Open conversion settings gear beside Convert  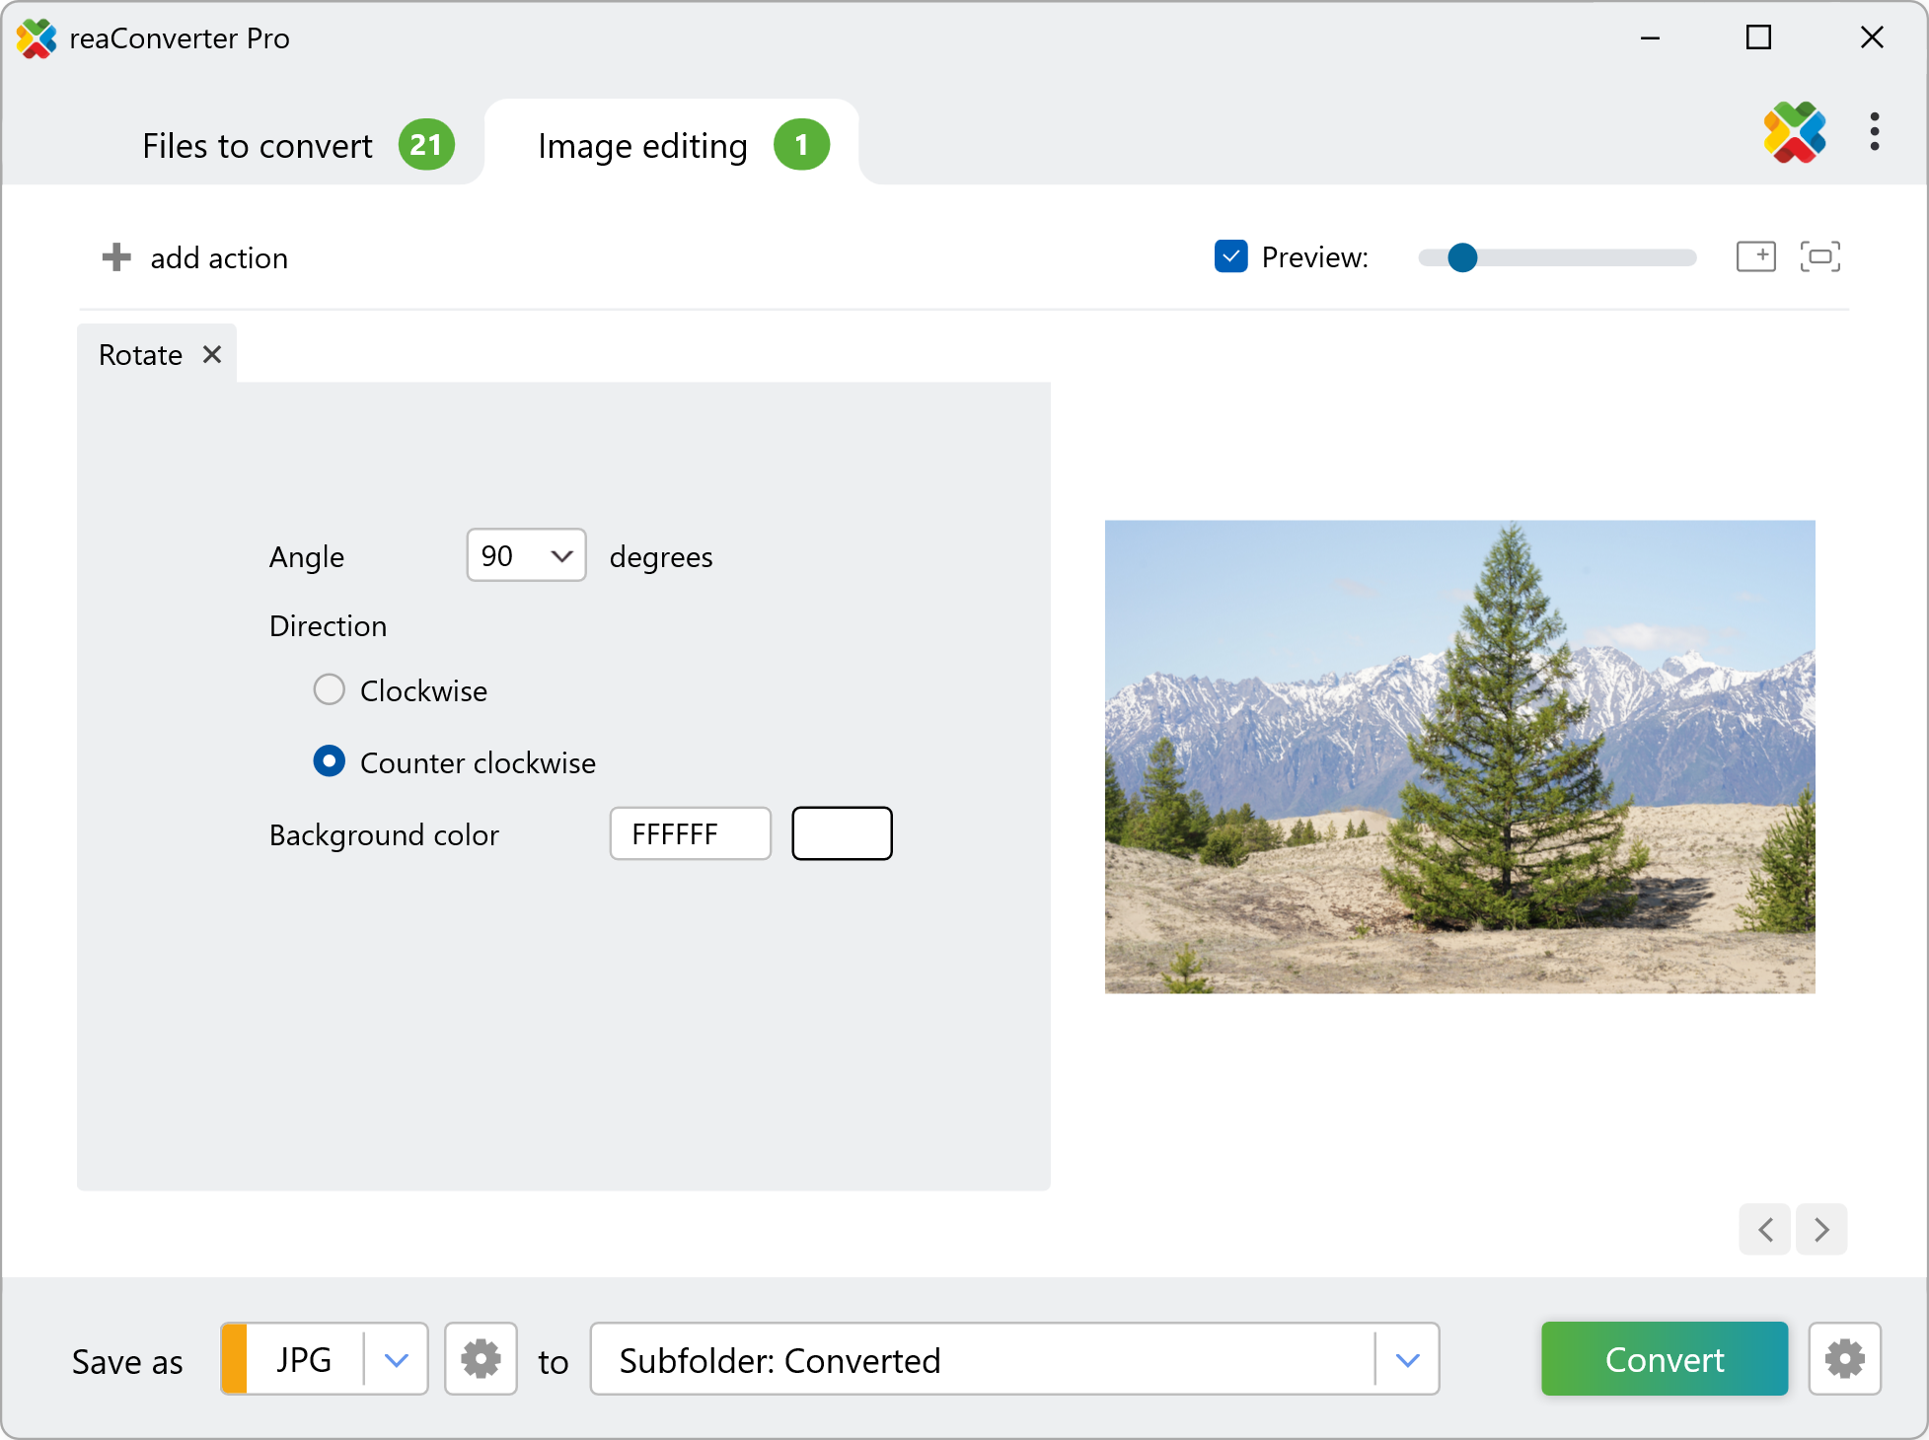[1844, 1359]
